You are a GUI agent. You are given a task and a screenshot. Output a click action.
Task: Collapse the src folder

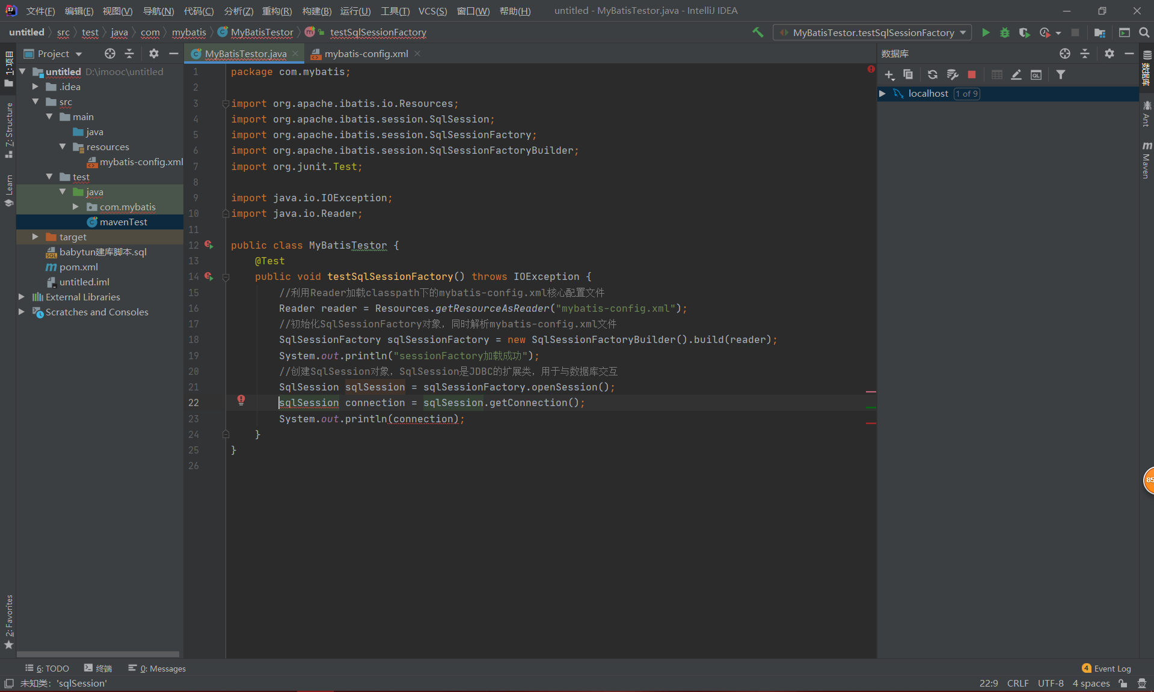tap(35, 102)
